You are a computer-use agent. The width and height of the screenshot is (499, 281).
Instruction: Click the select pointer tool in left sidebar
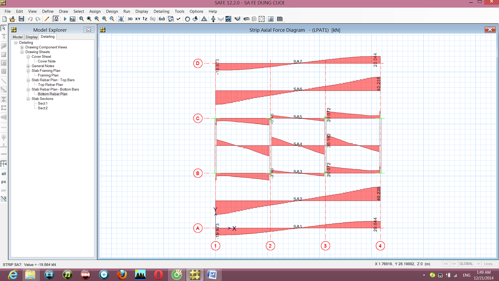point(4,28)
